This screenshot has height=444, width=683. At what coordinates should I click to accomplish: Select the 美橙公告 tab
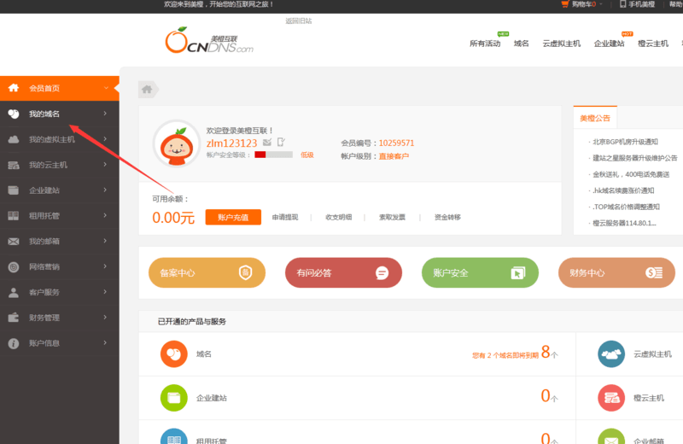point(595,119)
